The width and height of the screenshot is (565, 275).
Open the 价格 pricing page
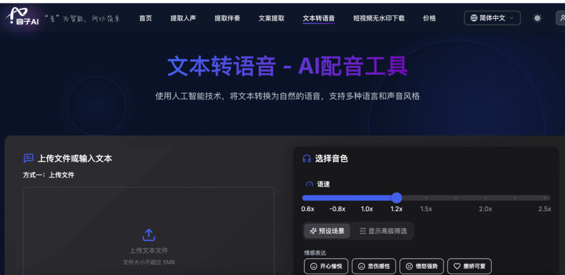pos(429,18)
